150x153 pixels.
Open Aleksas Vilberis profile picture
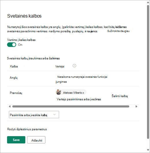click(59, 92)
